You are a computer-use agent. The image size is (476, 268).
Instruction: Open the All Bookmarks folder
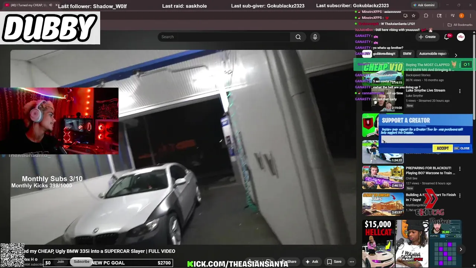(460, 25)
